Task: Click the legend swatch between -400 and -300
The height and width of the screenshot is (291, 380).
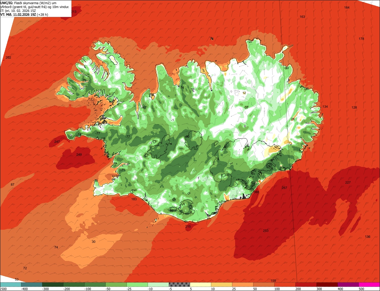Action: (x=32, y=284)
